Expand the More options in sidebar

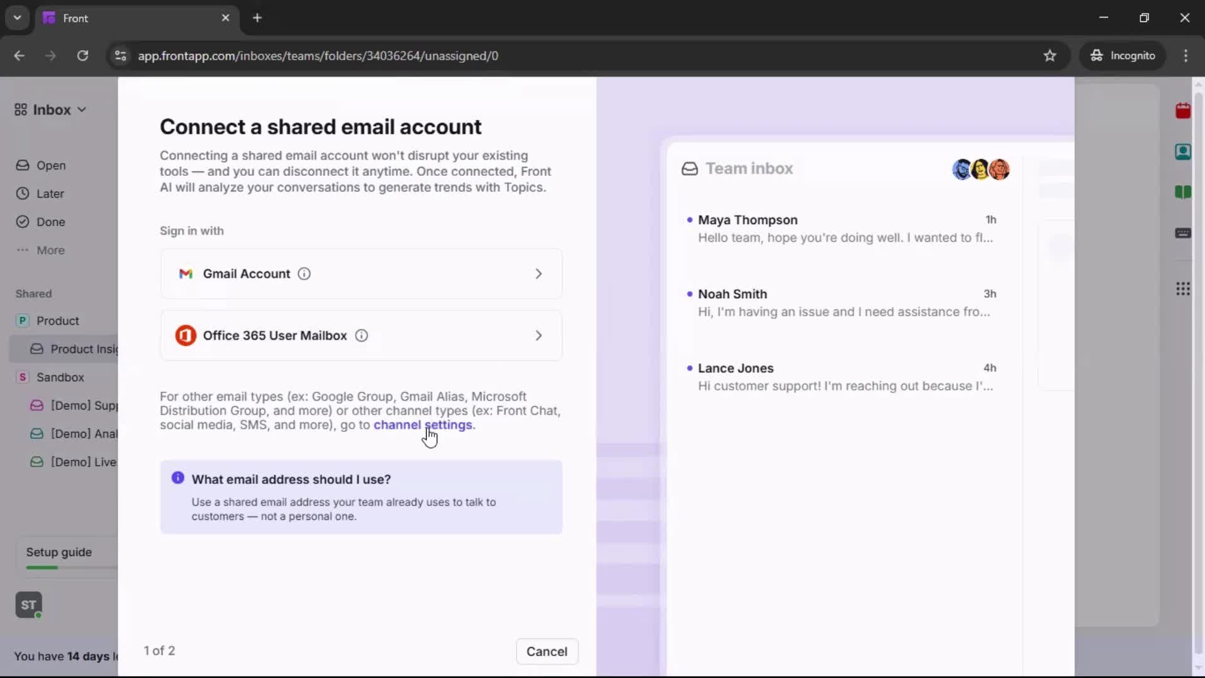pyautogui.click(x=51, y=250)
